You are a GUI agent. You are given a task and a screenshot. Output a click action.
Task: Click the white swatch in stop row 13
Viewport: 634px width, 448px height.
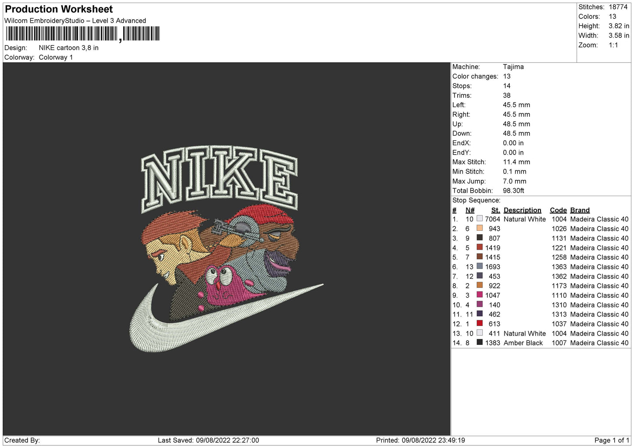tap(480, 333)
